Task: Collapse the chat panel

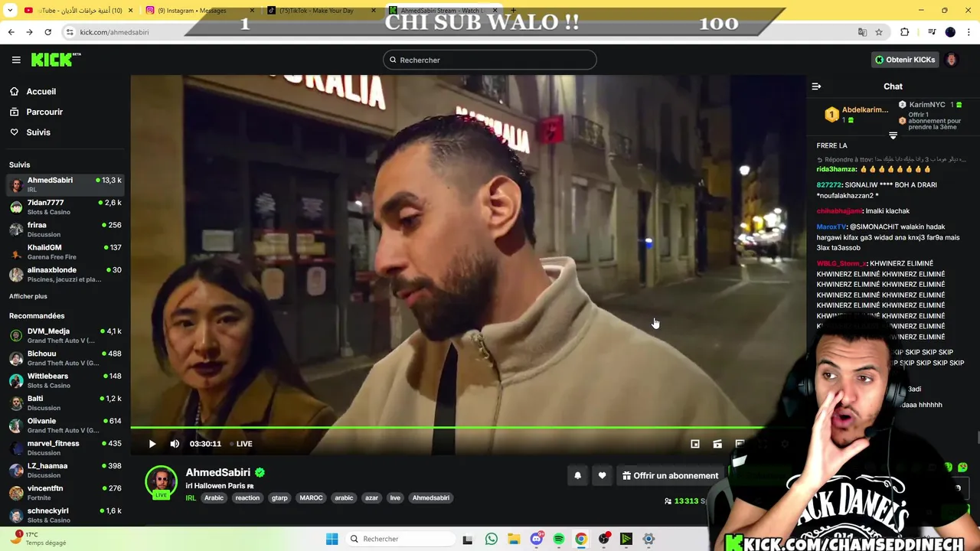Action: (x=816, y=86)
